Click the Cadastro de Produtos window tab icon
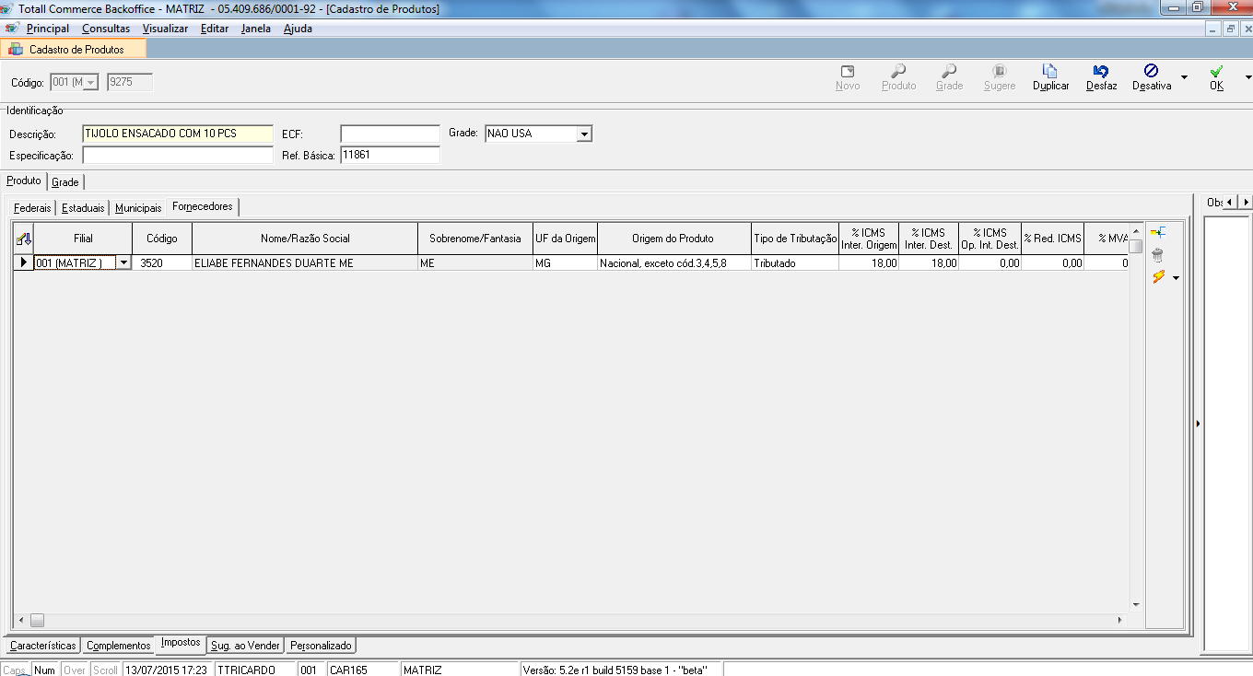The height and width of the screenshot is (676, 1253). click(x=16, y=50)
